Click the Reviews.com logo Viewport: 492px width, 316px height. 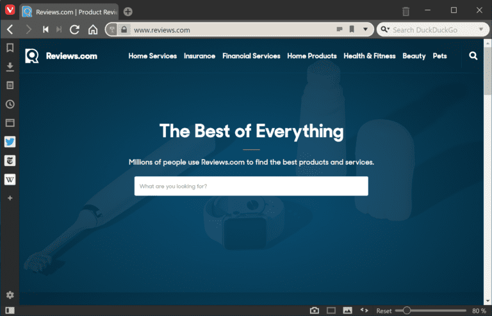pyautogui.click(x=61, y=56)
